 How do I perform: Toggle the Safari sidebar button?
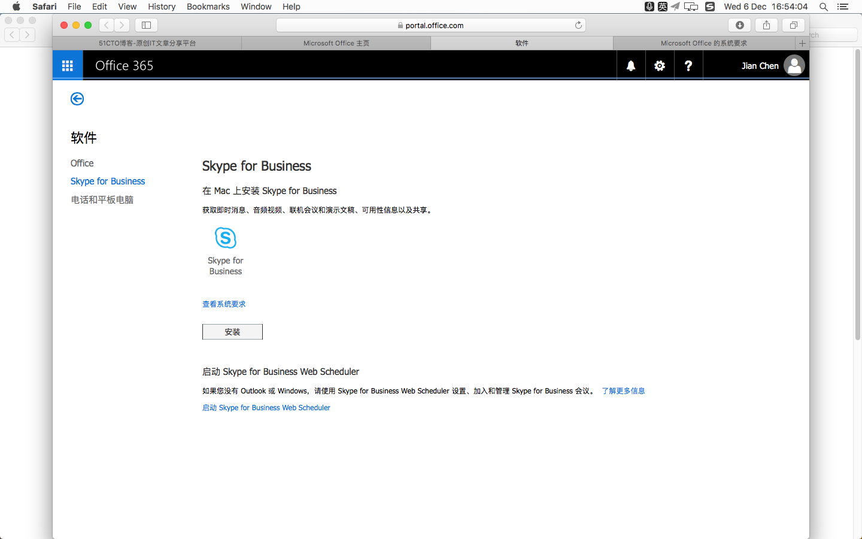coord(146,25)
